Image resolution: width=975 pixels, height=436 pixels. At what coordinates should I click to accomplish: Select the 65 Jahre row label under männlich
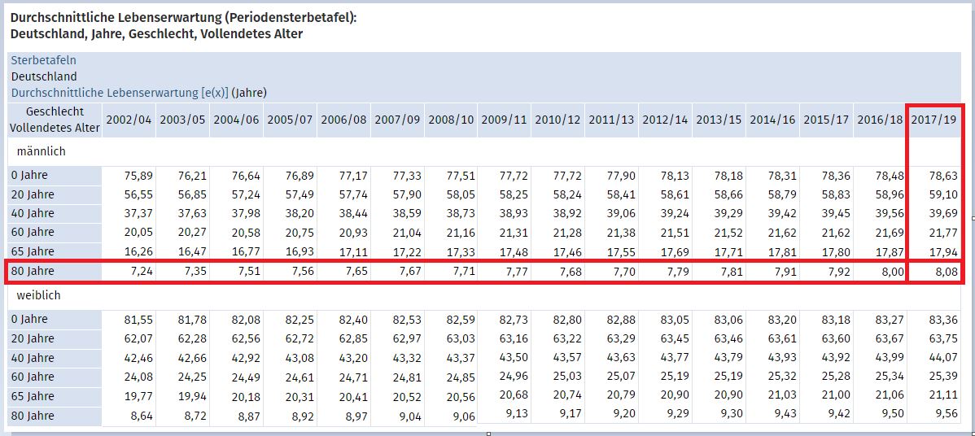[33, 251]
